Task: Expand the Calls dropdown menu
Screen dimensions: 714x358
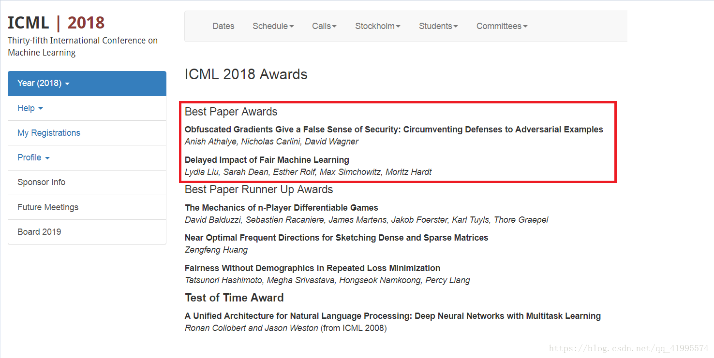Action: click(324, 26)
